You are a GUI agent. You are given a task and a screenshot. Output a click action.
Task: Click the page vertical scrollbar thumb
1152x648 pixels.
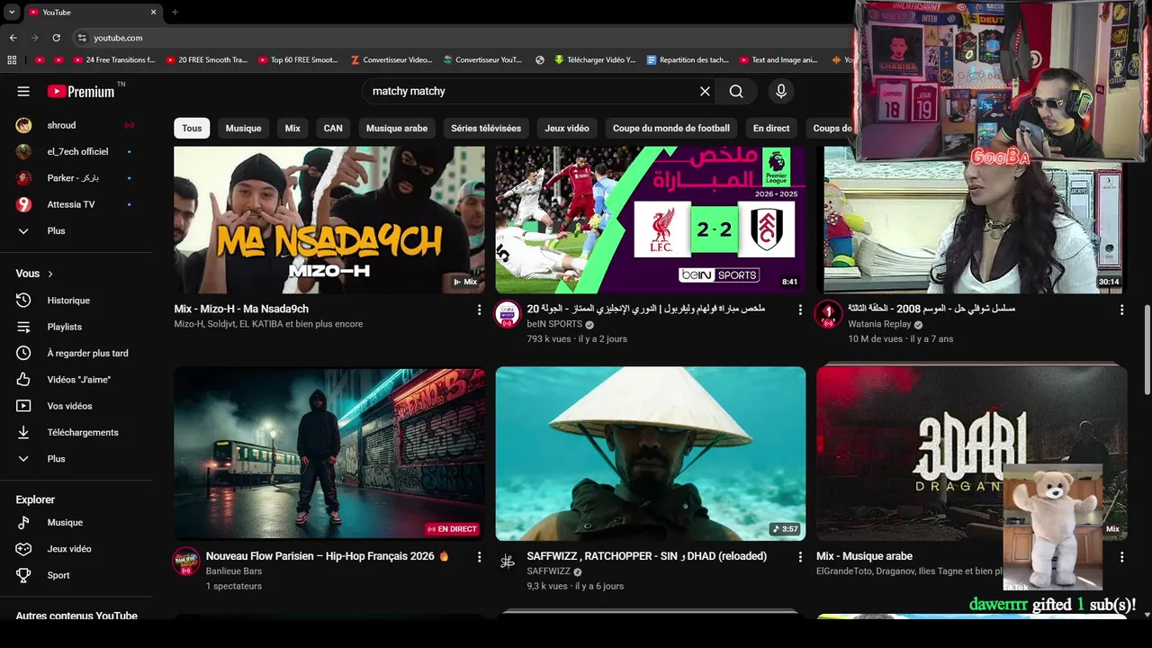click(1147, 349)
